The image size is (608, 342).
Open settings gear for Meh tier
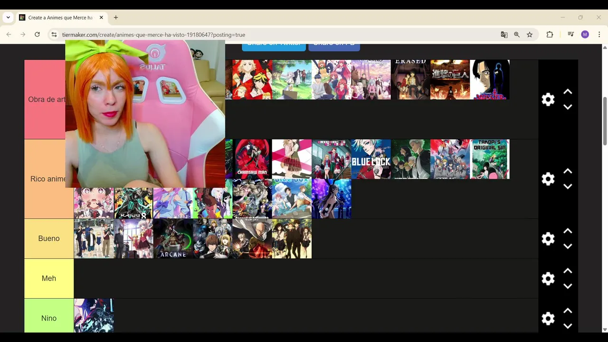click(x=548, y=278)
